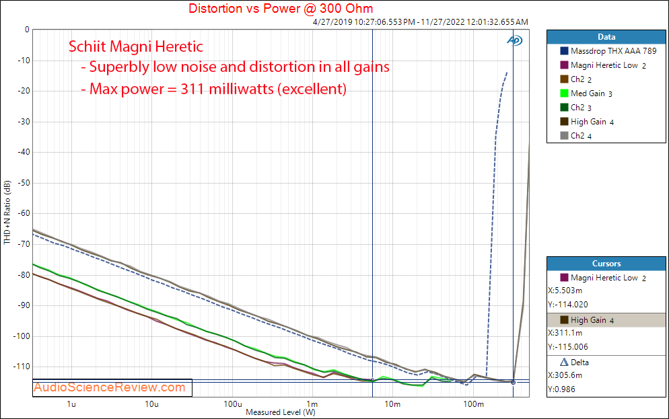Screen dimensions: 669x419
Task: Select the highlighted 'High Gain 4' cursor row
Action: coord(606,320)
